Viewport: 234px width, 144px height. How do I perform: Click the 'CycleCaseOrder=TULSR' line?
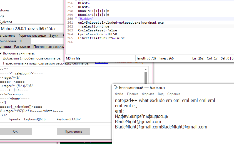click(x=98, y=34)
